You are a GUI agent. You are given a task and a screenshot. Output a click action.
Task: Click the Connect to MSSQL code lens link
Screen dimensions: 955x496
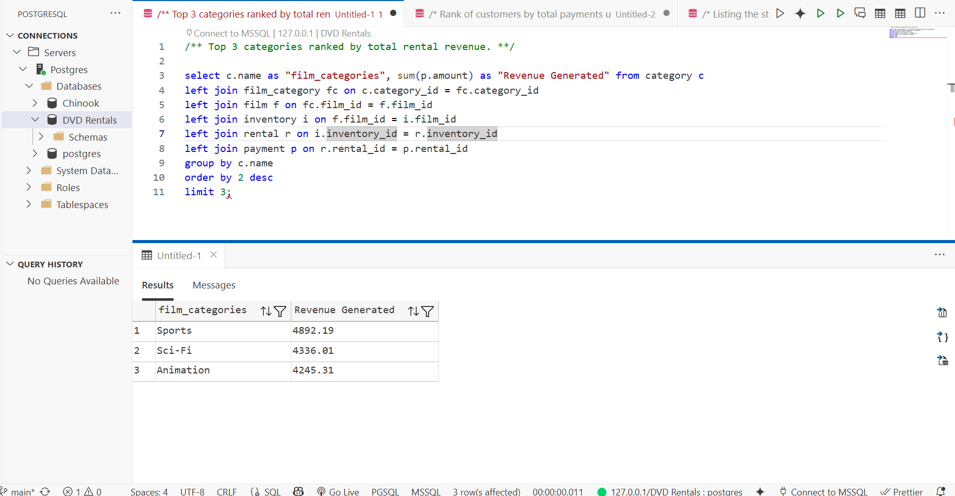coord(232,33)
